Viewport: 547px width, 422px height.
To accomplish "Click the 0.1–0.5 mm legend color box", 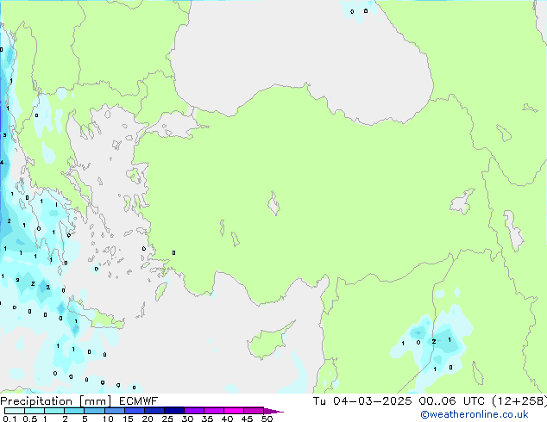I will [15, 411].
